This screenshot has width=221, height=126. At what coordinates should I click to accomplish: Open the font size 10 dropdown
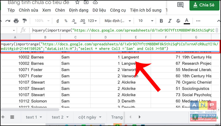[146, 21]
